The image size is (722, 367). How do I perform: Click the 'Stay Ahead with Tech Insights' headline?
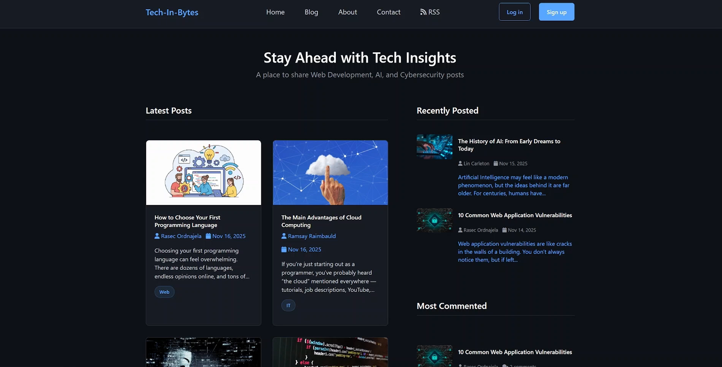(360, 57)
